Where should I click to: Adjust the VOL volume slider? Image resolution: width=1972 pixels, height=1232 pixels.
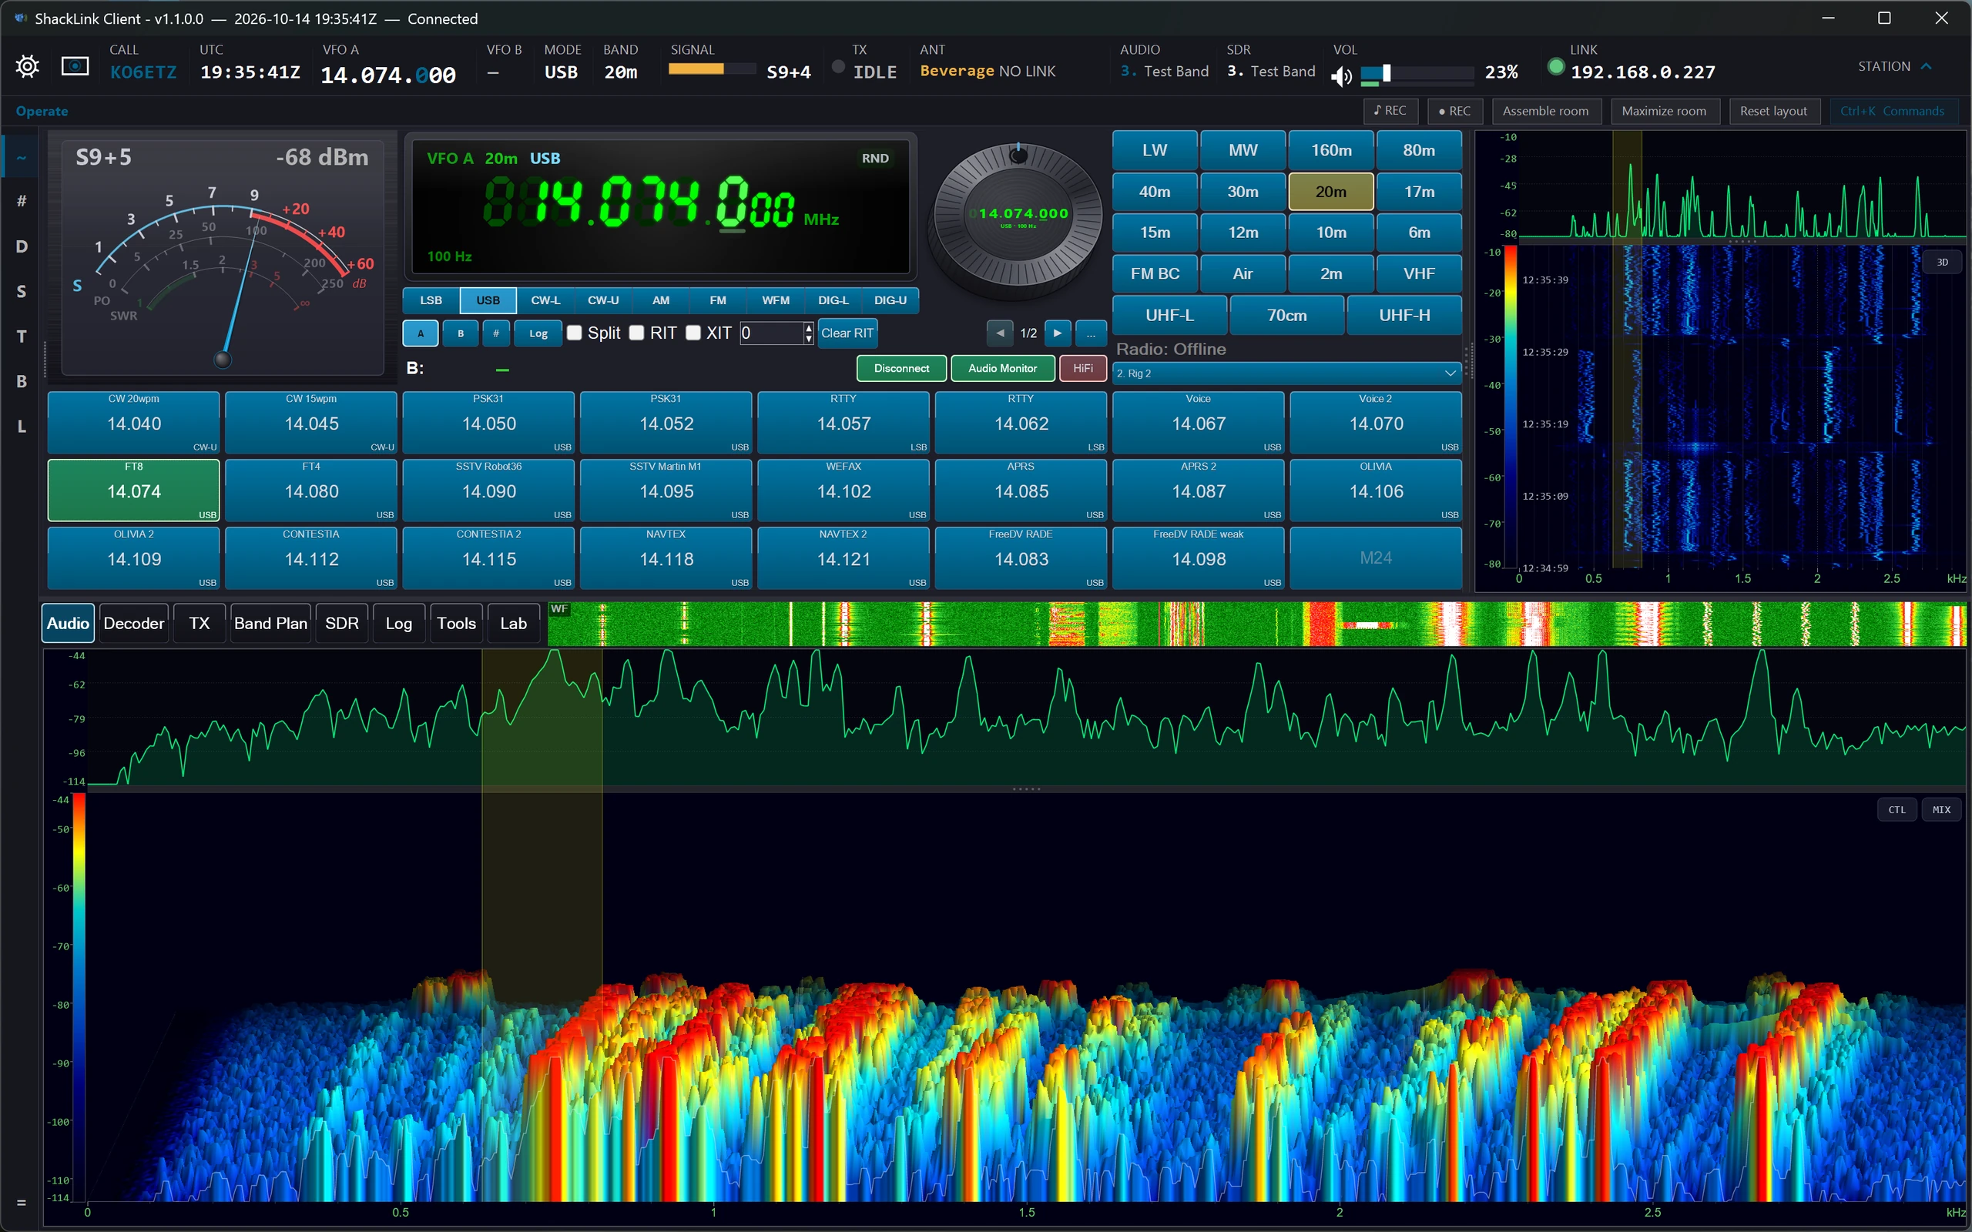tap(1417, 75)
